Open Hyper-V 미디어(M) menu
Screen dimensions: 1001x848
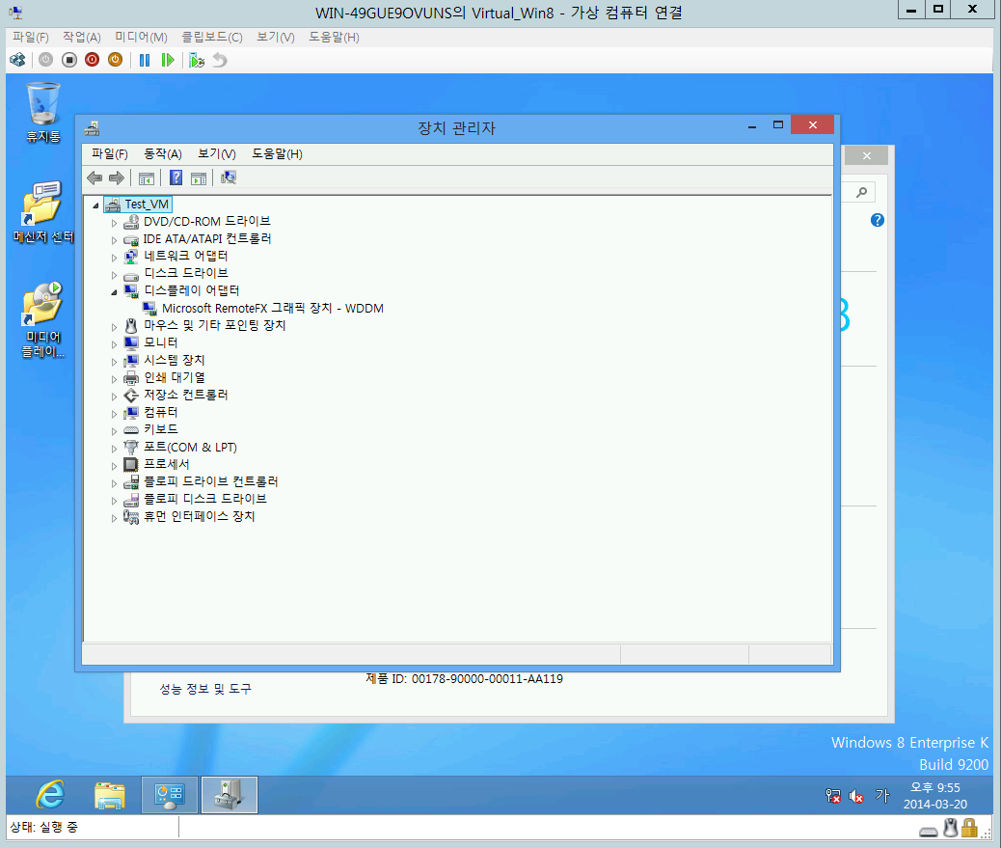141,37
